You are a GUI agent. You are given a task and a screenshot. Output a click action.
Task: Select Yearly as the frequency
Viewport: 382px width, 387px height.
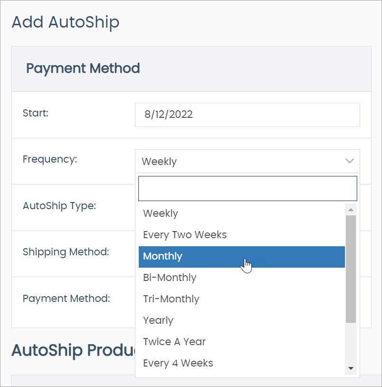[x=158, y=320]
